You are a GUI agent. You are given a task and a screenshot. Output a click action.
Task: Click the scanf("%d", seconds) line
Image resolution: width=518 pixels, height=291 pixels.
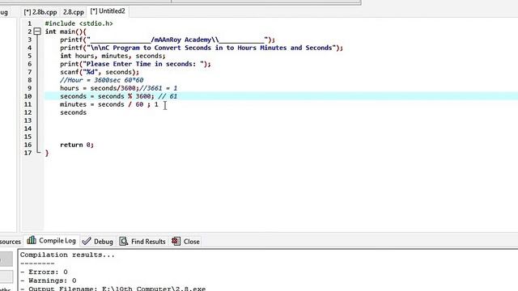click(100, 72)
